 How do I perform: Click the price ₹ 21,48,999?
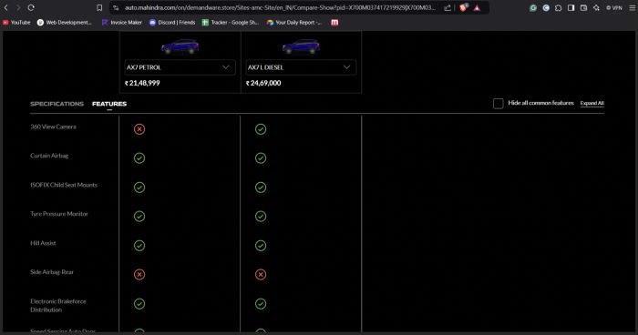pyautogui.click(x=142, y=83)
